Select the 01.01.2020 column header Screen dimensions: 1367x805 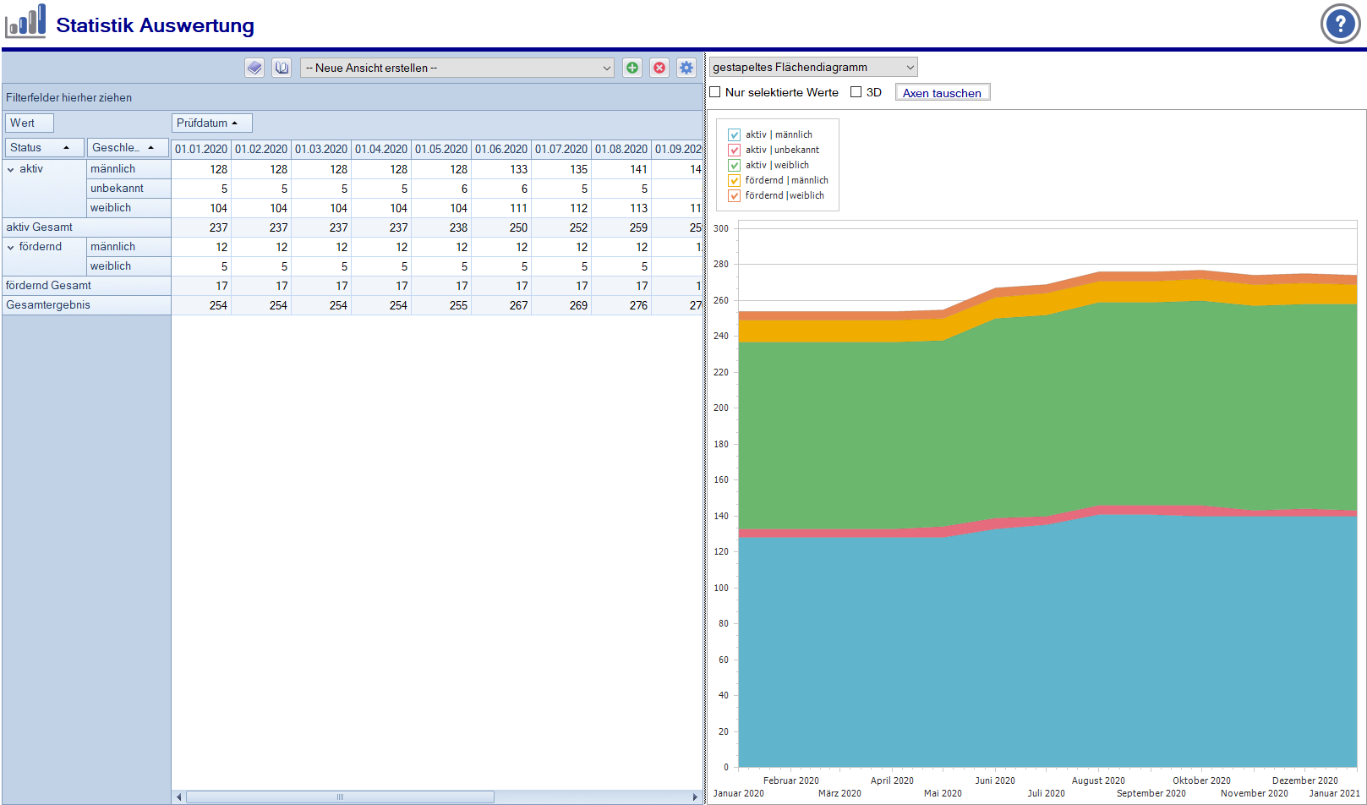pos(201,149)
